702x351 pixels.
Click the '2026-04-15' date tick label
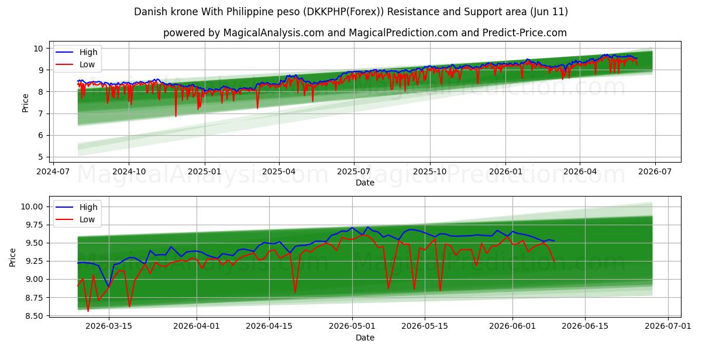[269, 326]
